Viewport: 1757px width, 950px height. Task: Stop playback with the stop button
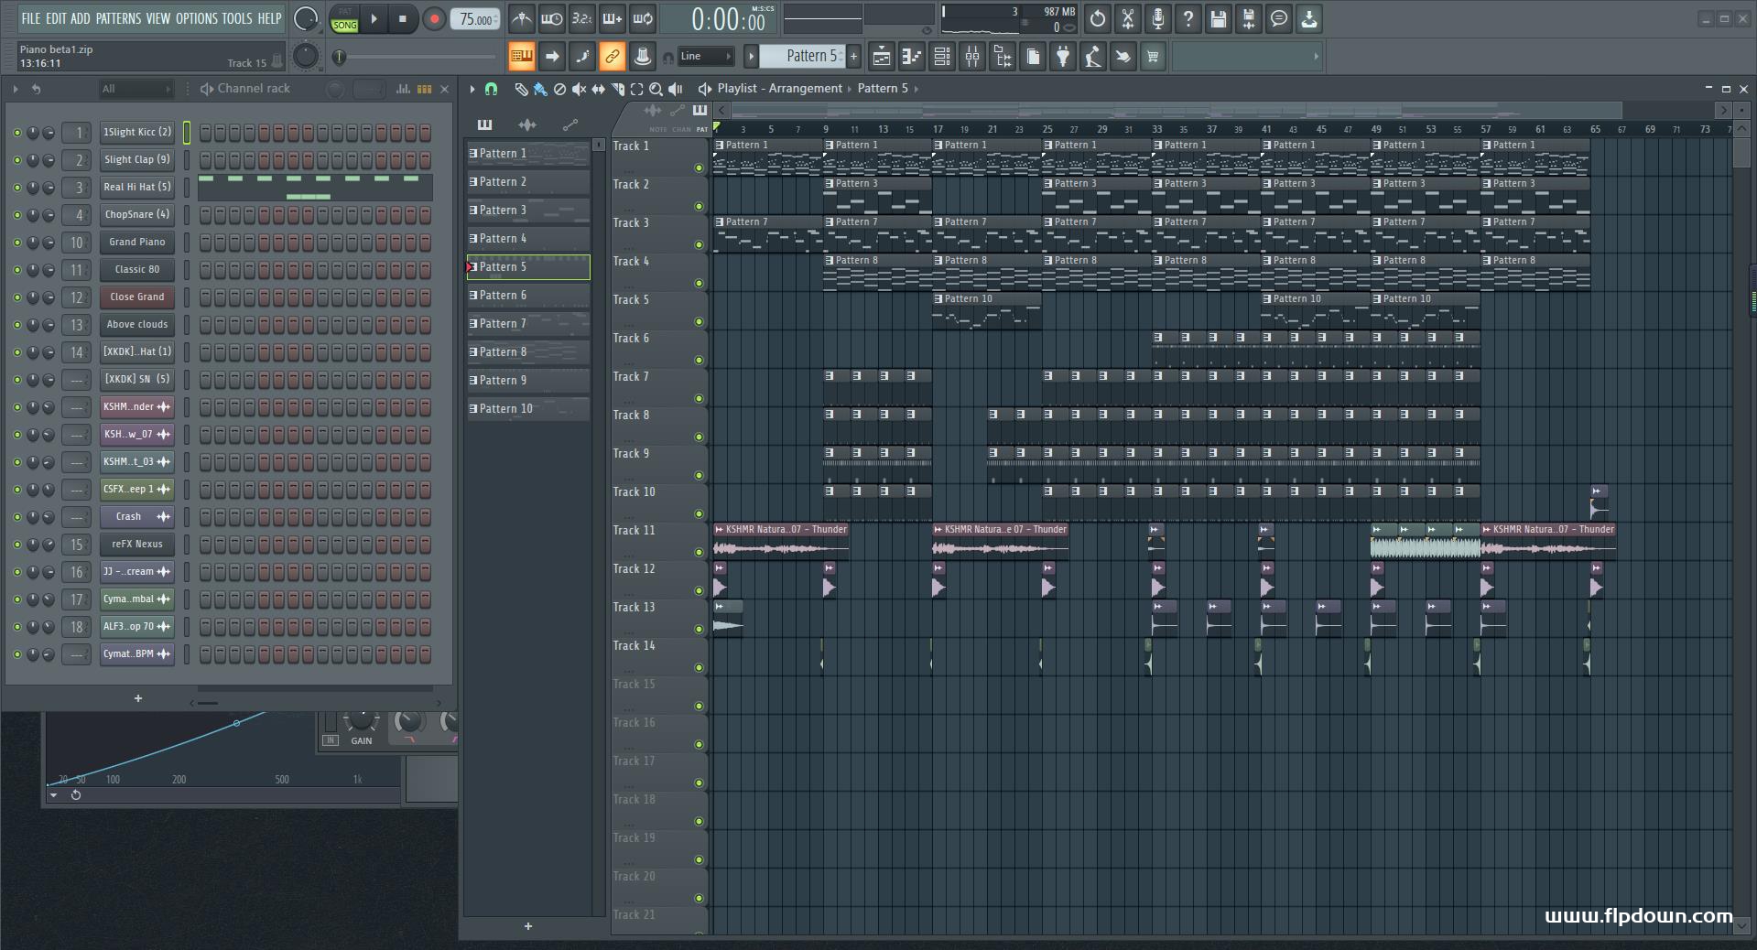[403, 18]
